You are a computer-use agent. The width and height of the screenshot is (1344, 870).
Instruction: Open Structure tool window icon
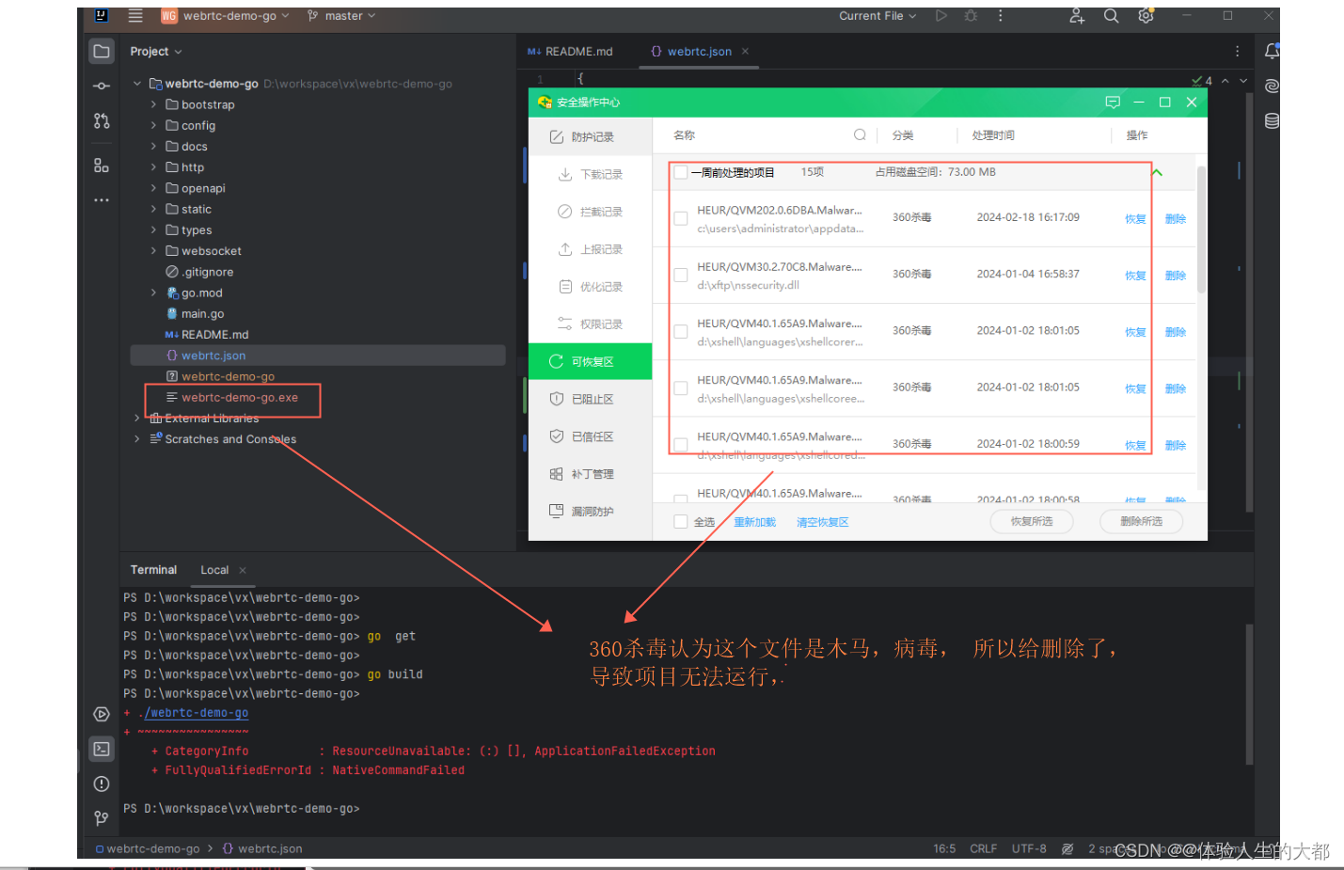[102, 166]
